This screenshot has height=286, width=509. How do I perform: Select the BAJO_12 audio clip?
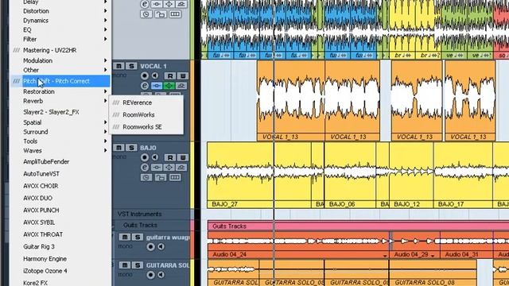pyautogui.click(x=411, y=175)
